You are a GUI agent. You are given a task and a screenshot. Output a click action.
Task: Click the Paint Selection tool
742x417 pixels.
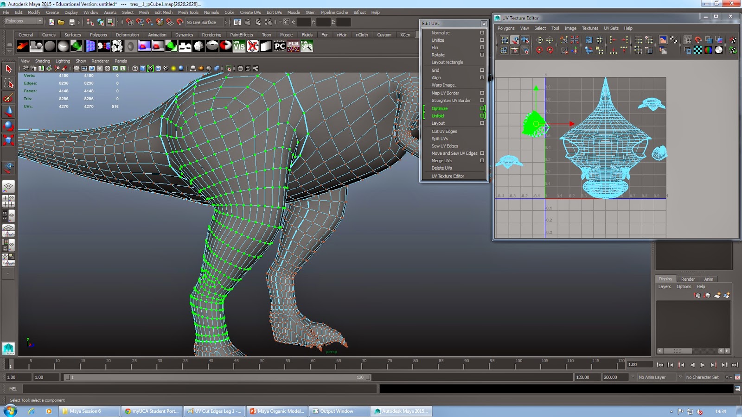pyautogui.click(x=8, y=98)
